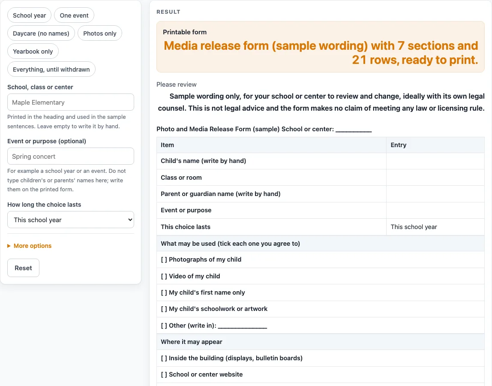Apply the School year preset
Screen dimensions: 492x386
click(29, 15)
